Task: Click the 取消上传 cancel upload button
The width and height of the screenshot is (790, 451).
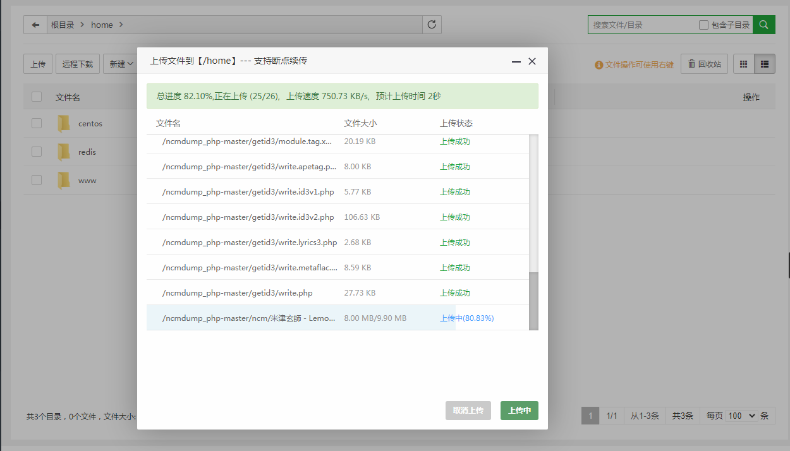Action: pyautogui.click(x=468, y=411)
